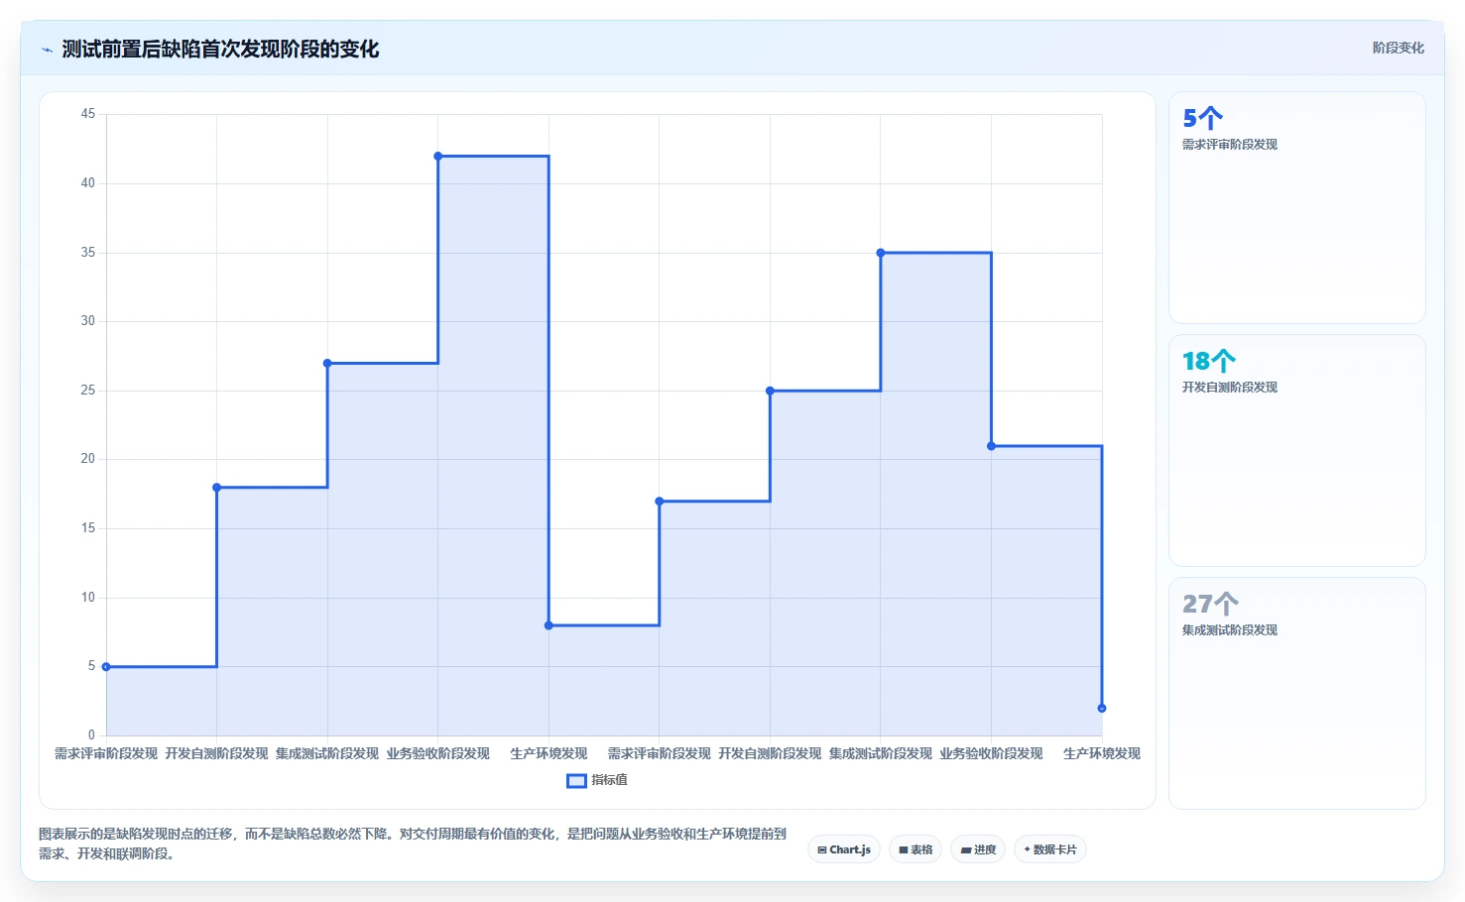
Task: Click the peak data point at 42
Action: (x=438, y=157)
